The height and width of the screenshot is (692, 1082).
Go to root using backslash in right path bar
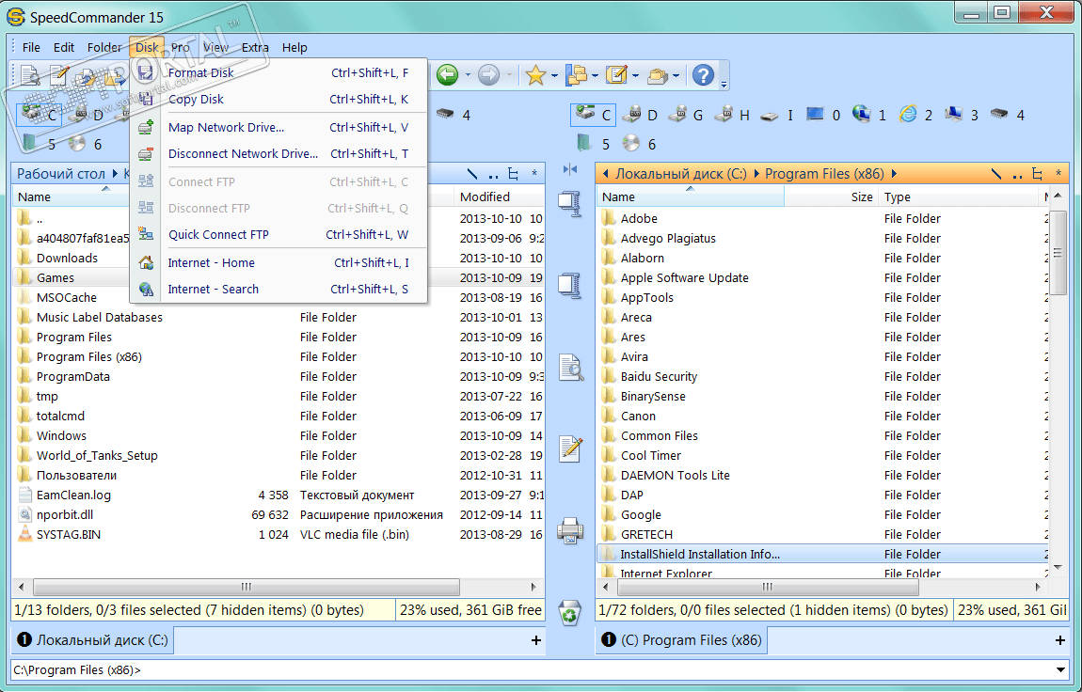coord(995,174)
